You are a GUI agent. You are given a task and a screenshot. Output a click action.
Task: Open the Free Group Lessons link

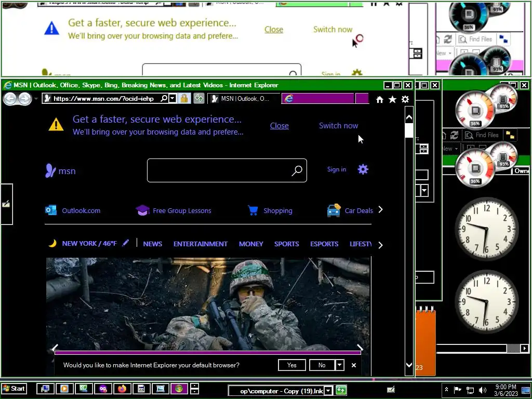[x=182, y=211]
